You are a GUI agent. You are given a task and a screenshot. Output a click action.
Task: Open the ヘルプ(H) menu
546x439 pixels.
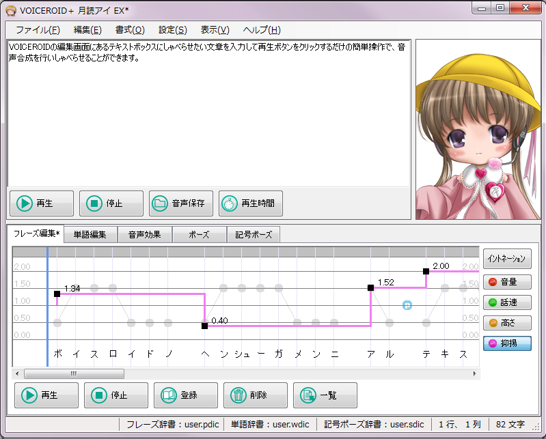click(x=262, y=30)
